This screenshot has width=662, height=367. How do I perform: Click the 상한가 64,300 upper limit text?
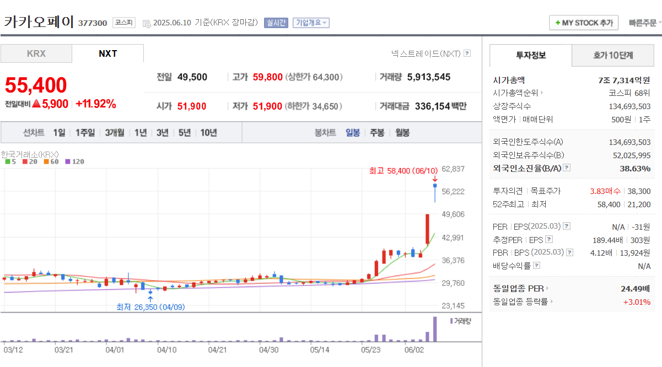click(x=313, y=77)
